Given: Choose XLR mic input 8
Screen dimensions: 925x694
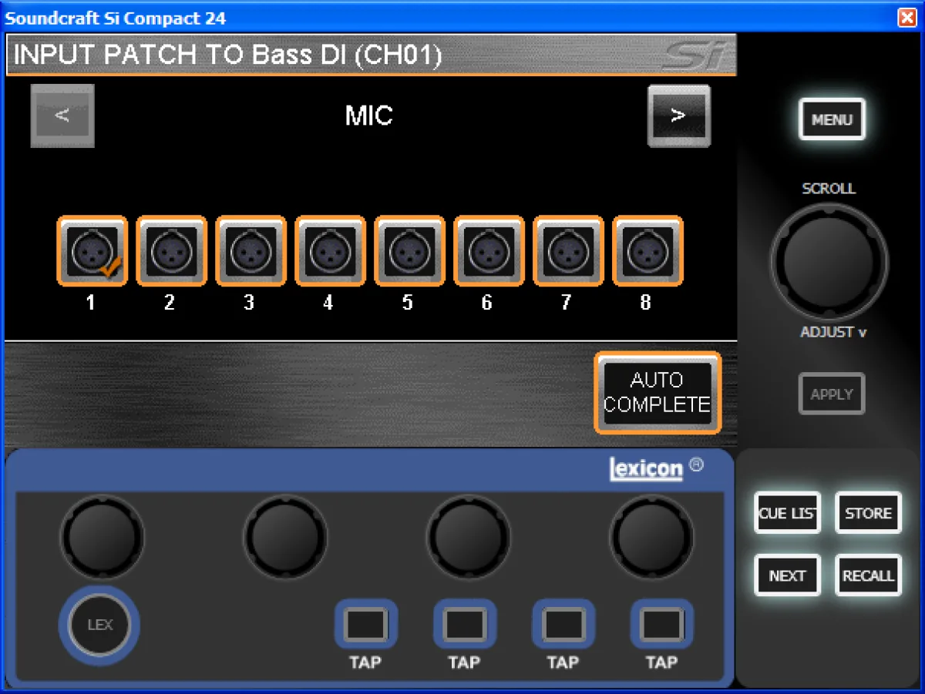Looking at the screenshot, I should (647, 251).
